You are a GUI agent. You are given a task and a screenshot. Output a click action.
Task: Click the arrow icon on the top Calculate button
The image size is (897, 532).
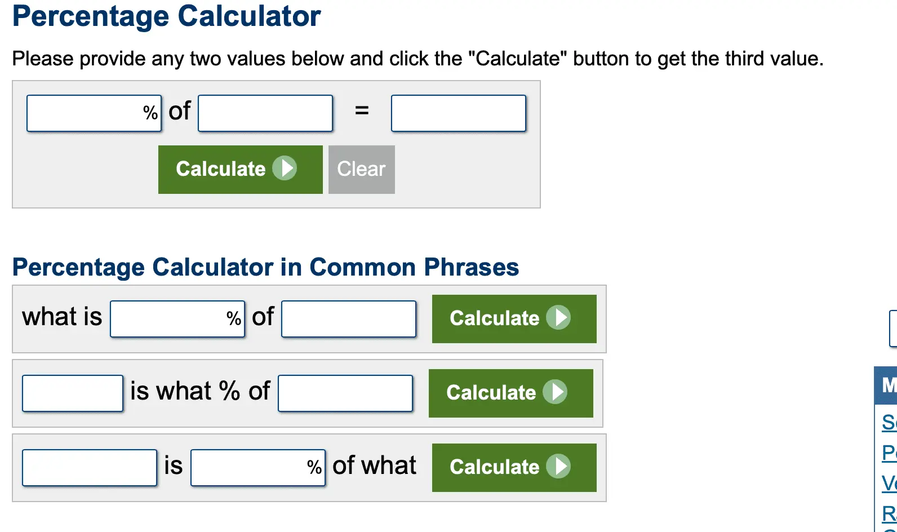pyautogui.click(x=285, y=168)
